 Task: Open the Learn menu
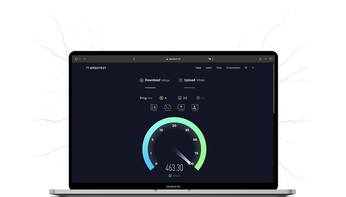pyautogui.click(x=209, y=68)
